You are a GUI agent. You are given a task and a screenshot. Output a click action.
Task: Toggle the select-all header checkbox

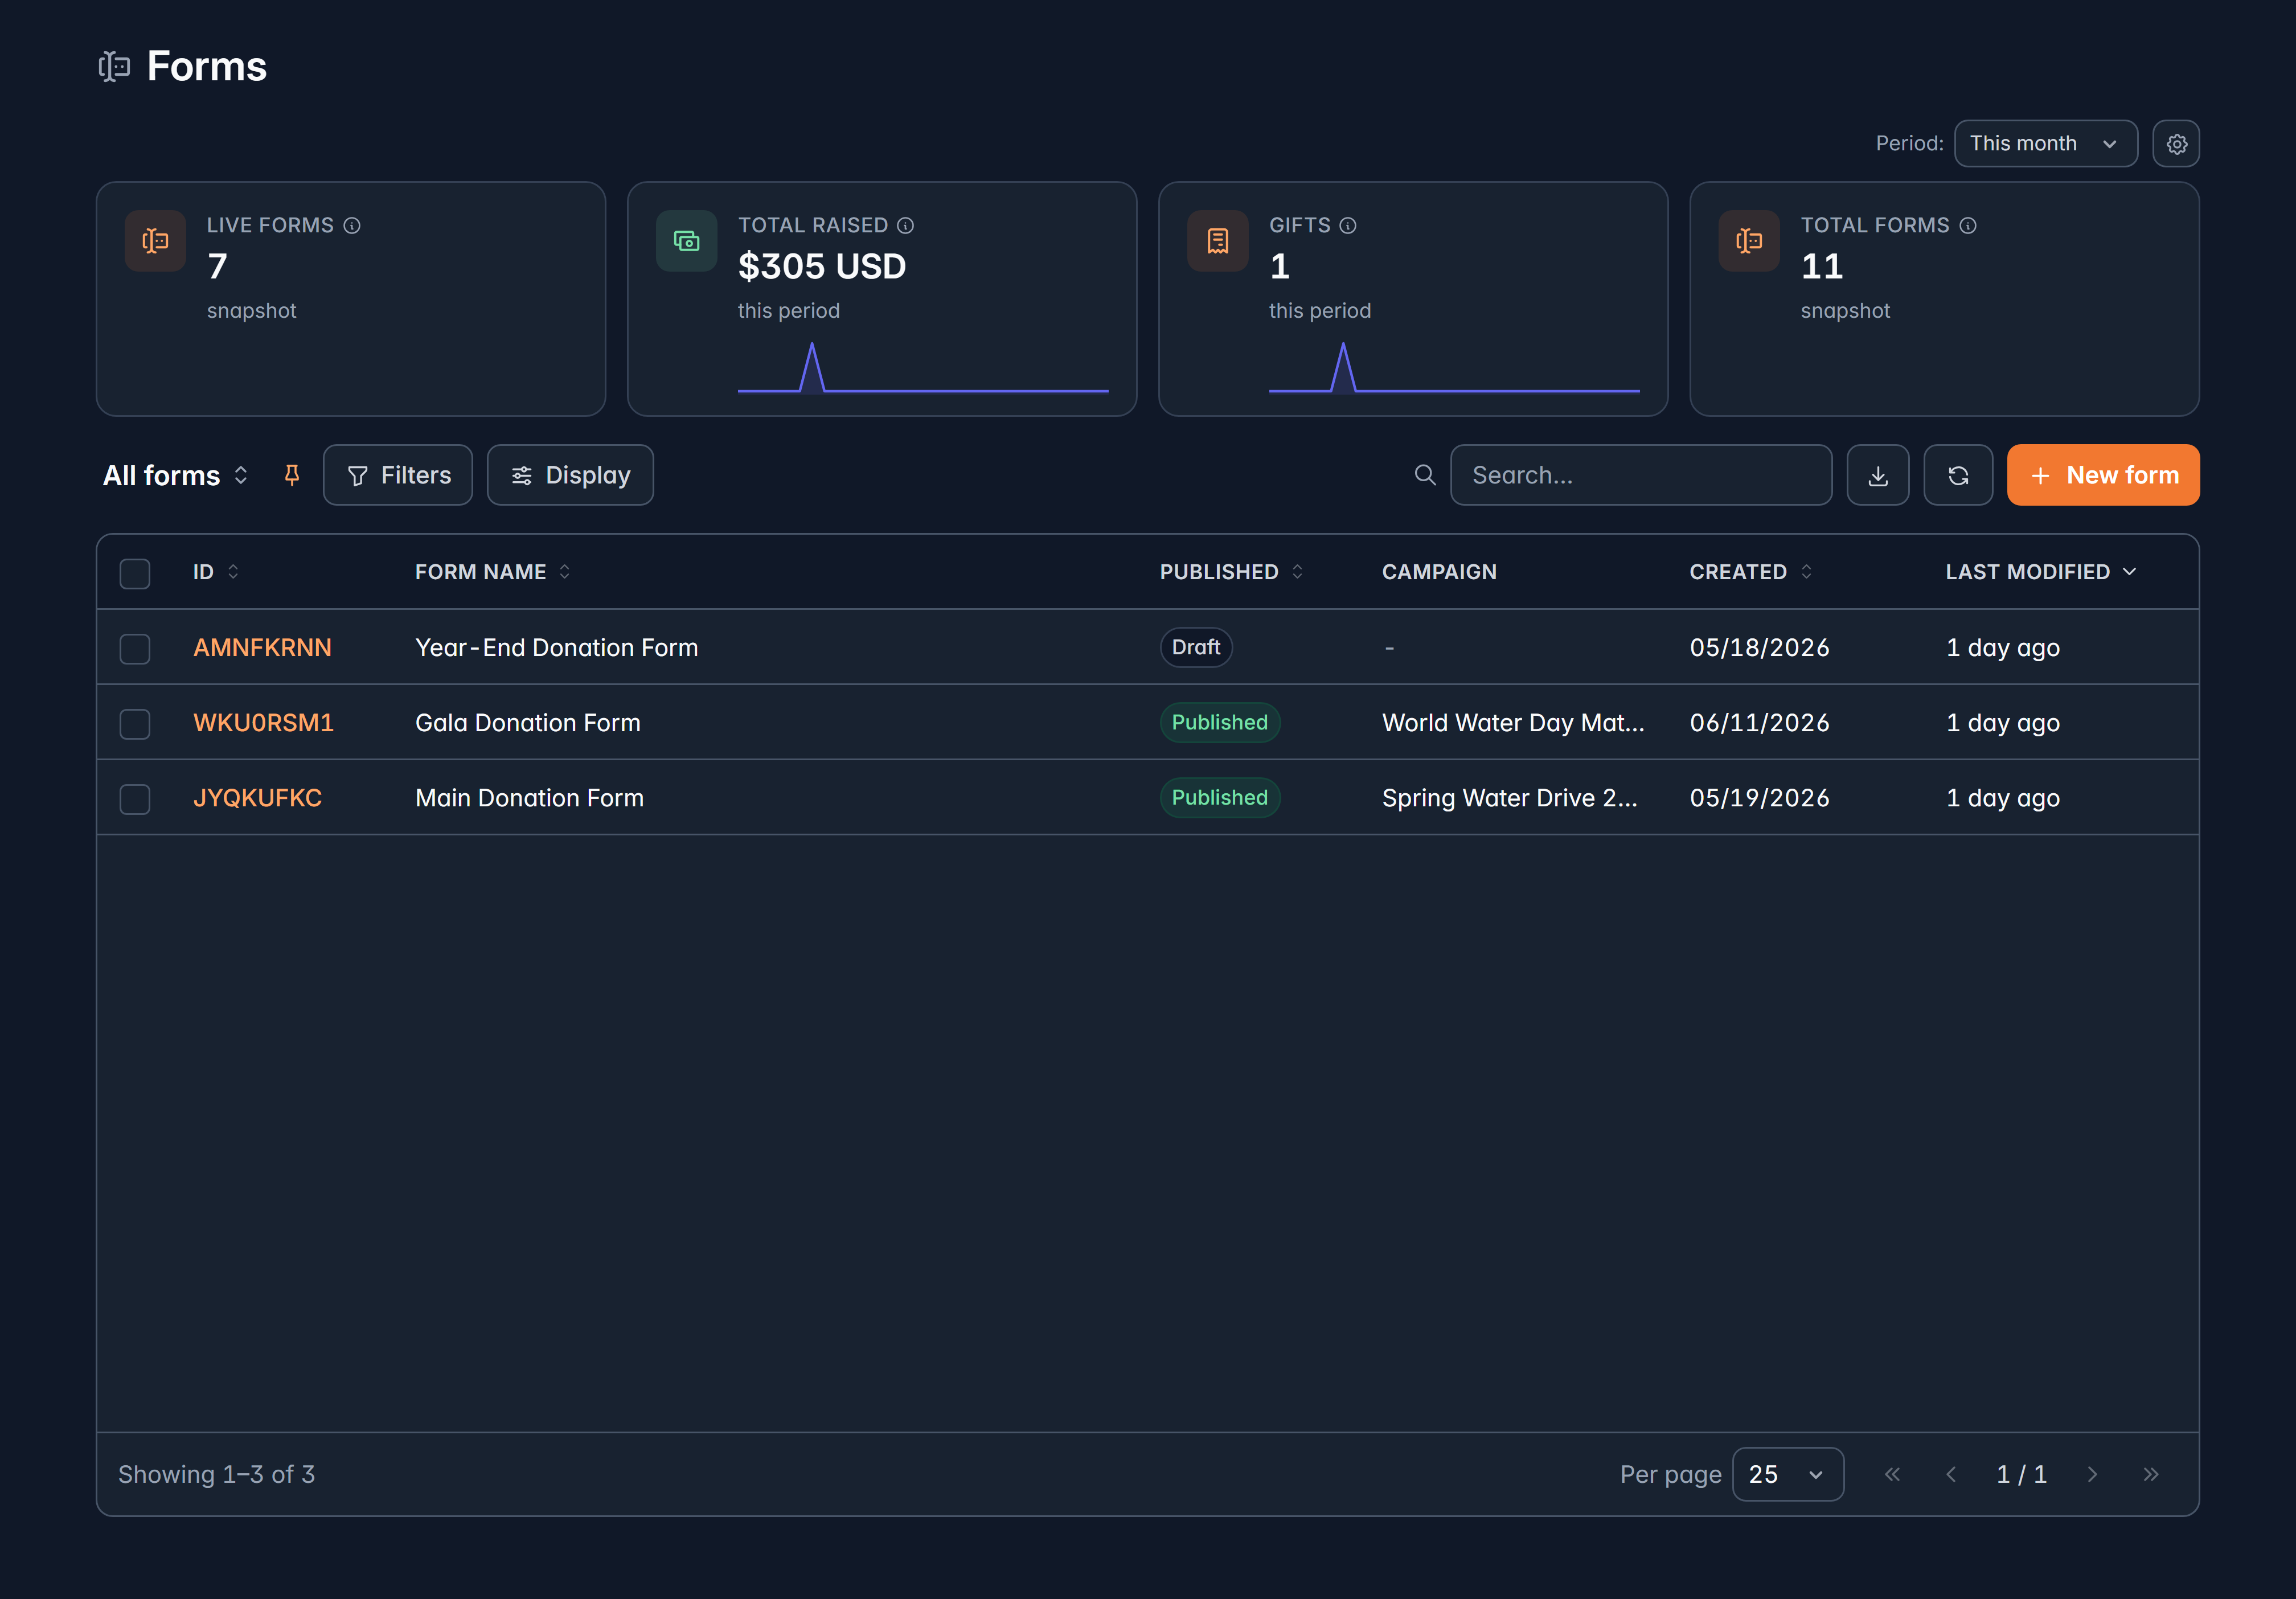pyautogui.click(x=135, y=573)
